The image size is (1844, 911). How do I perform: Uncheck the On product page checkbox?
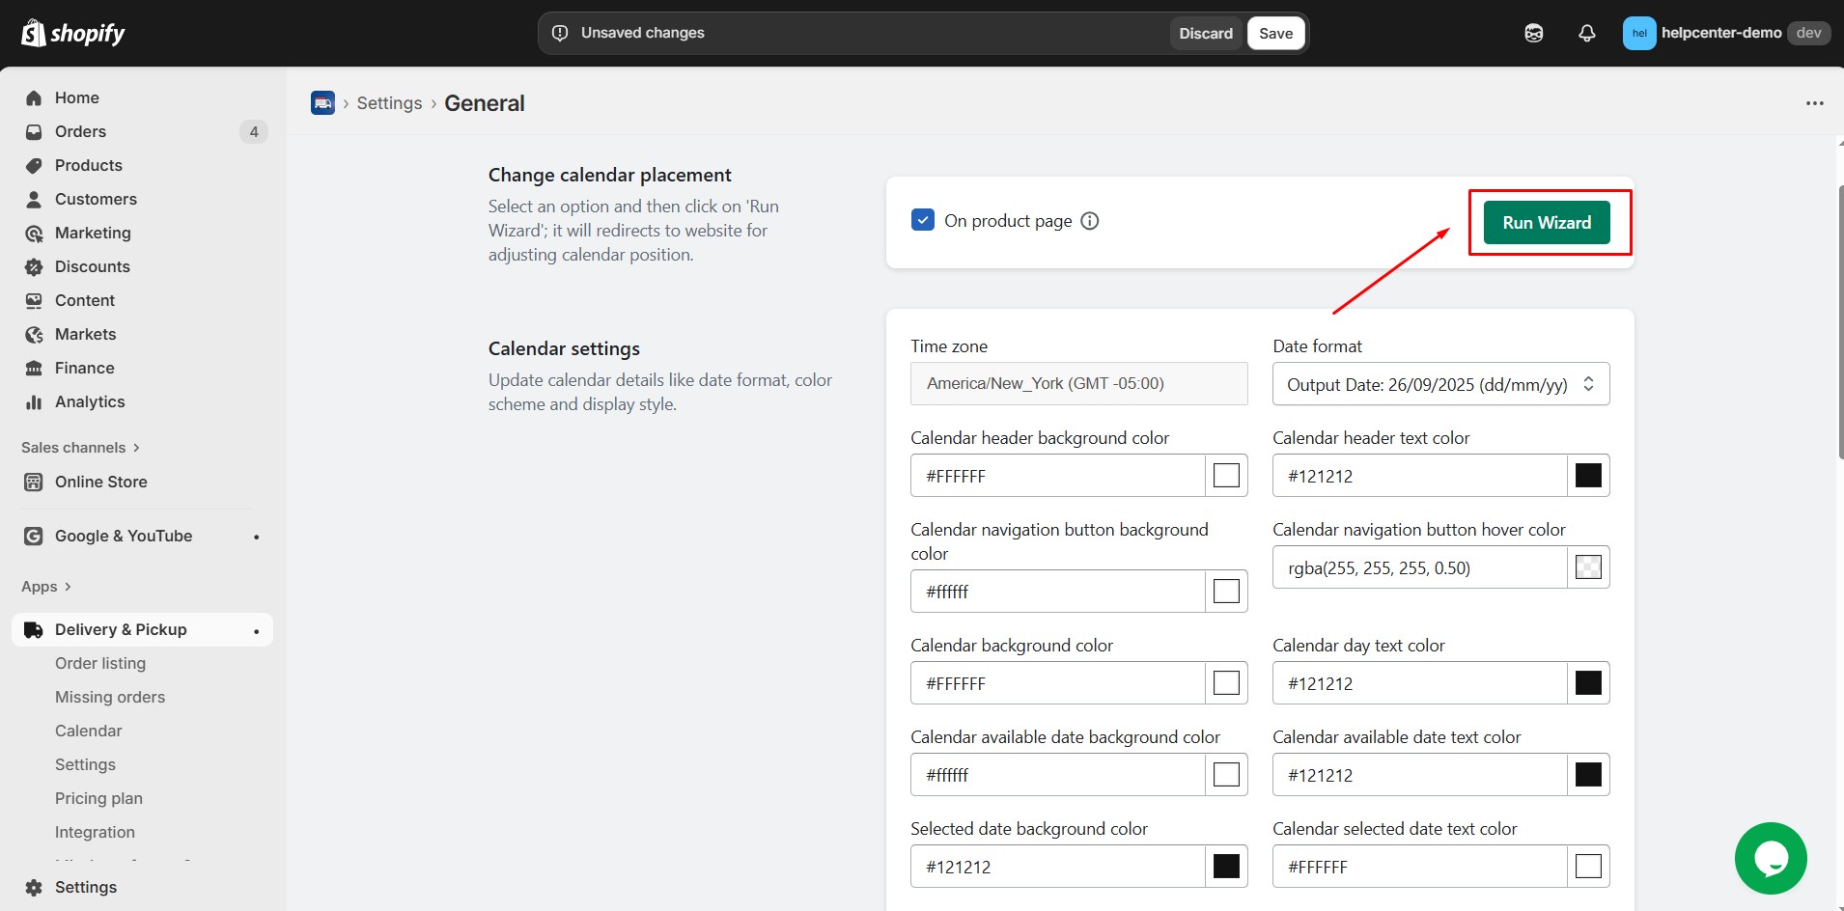click(923, 220)
